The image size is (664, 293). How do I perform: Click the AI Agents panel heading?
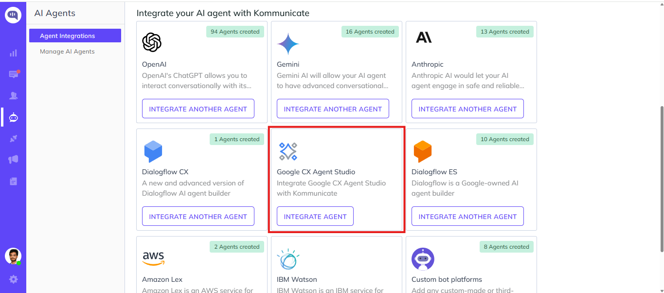(x=54, y=14)
